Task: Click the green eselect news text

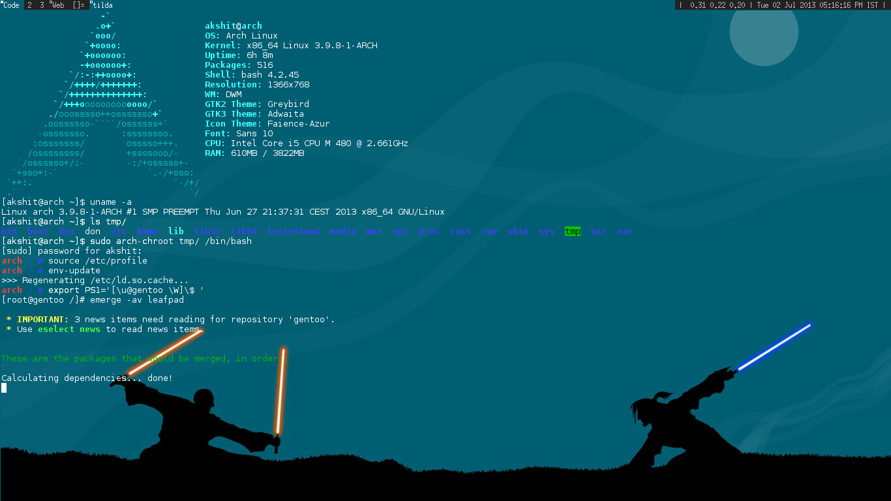Action: tap(69, 329)
